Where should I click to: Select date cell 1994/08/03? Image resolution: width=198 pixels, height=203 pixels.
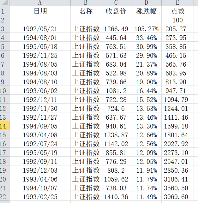click(40, 73)
